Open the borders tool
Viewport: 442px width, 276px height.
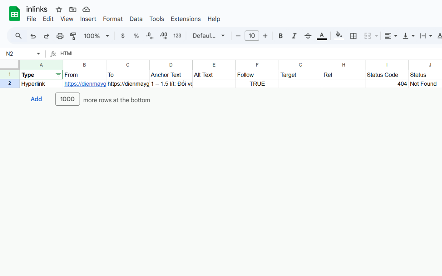click(353, 36)
